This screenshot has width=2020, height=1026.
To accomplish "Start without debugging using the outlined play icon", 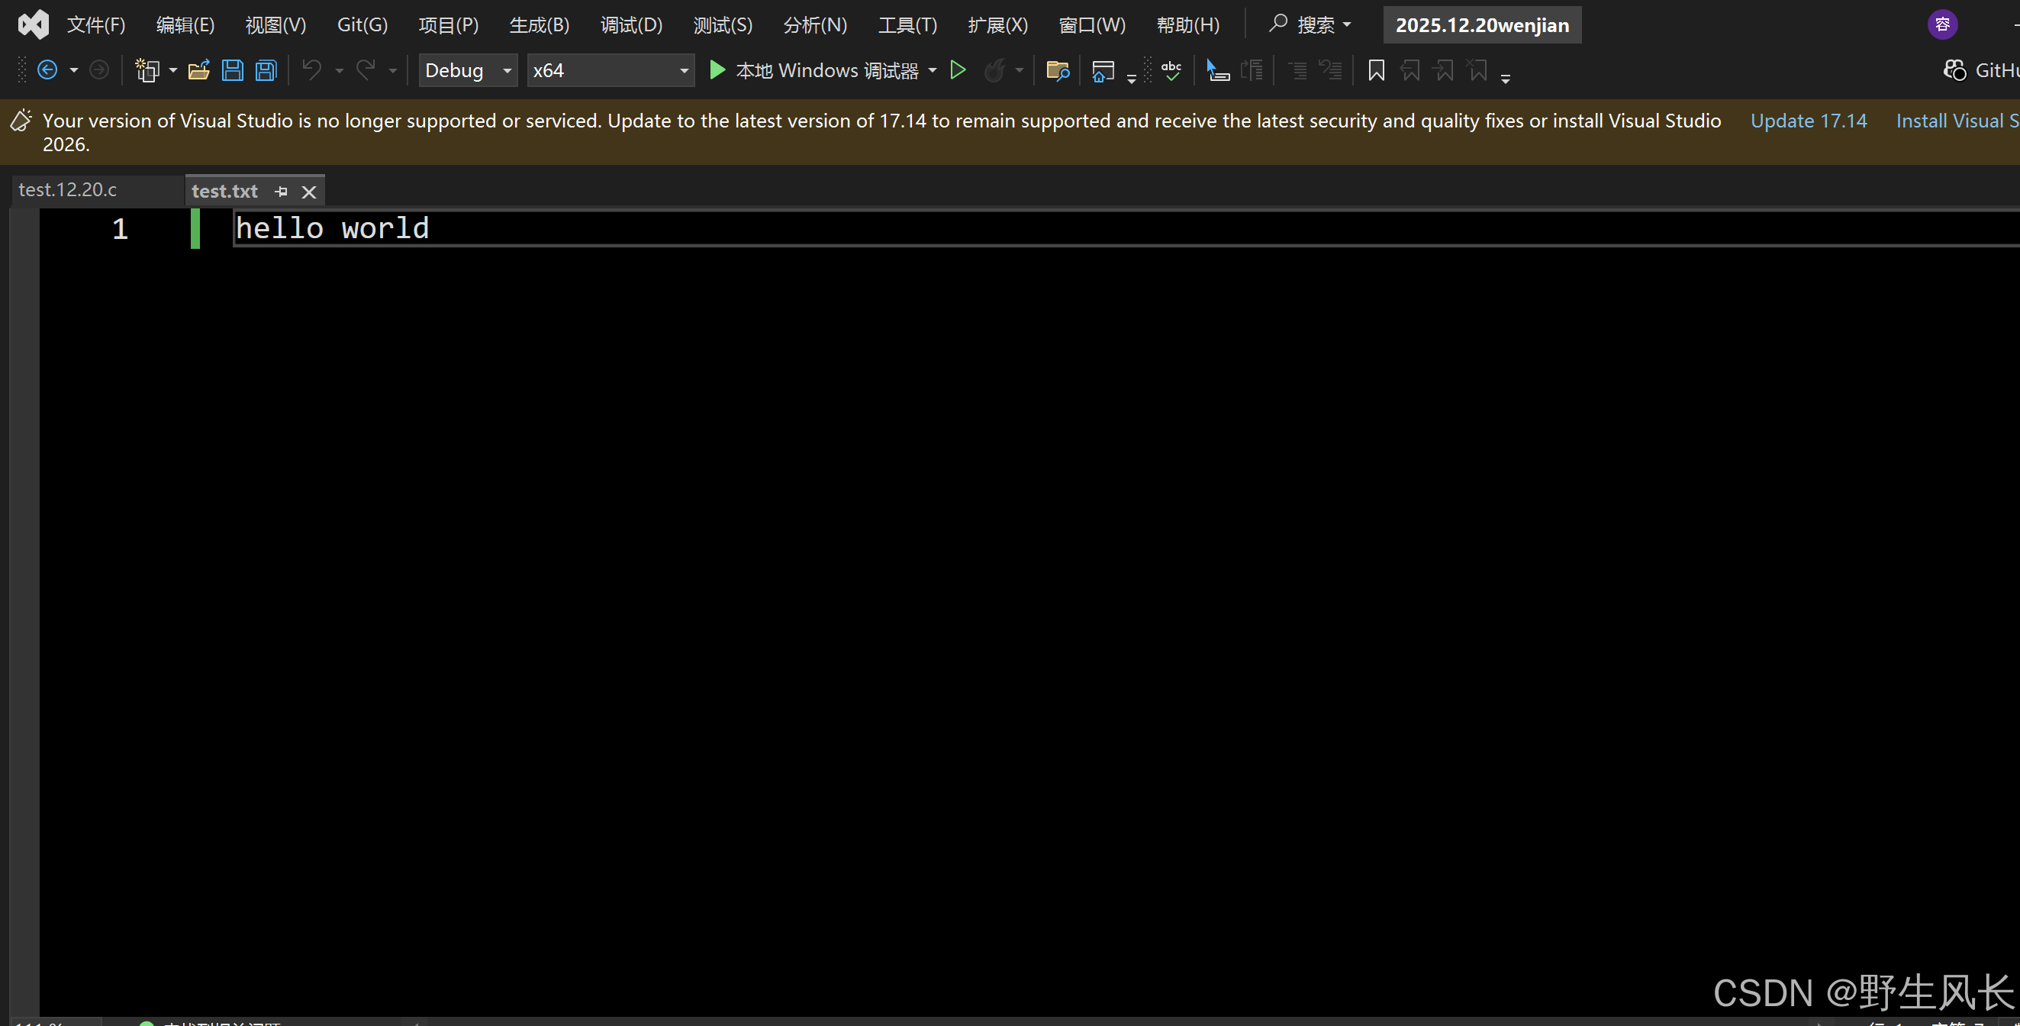I will [958, 70].
